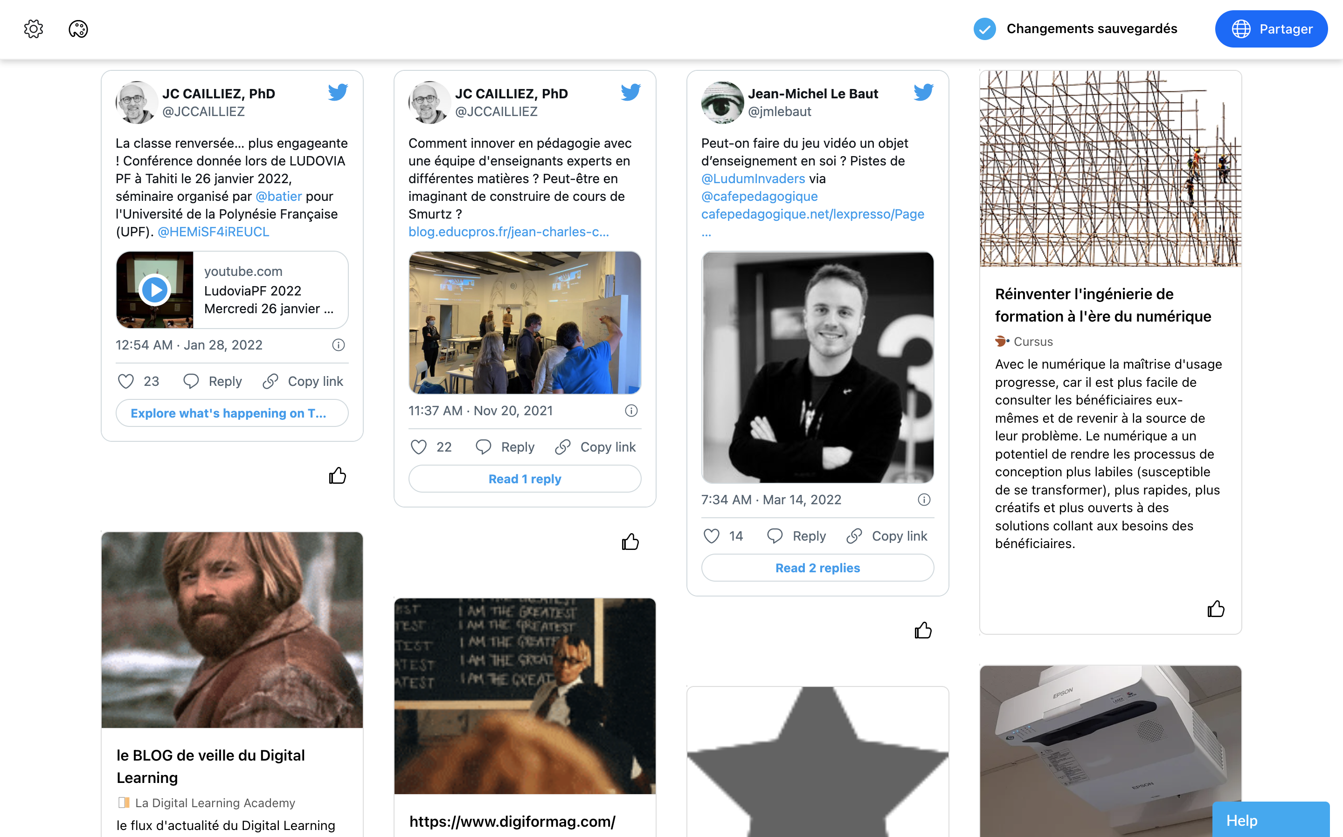Like the LUDOVIA conference tweet card

337,475
